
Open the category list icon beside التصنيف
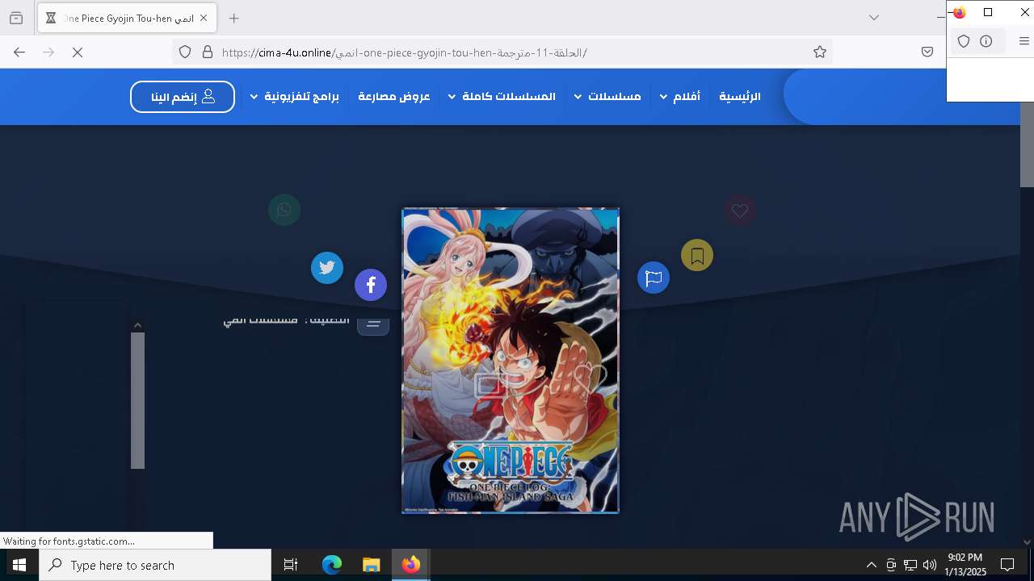[x=373, y=324]
